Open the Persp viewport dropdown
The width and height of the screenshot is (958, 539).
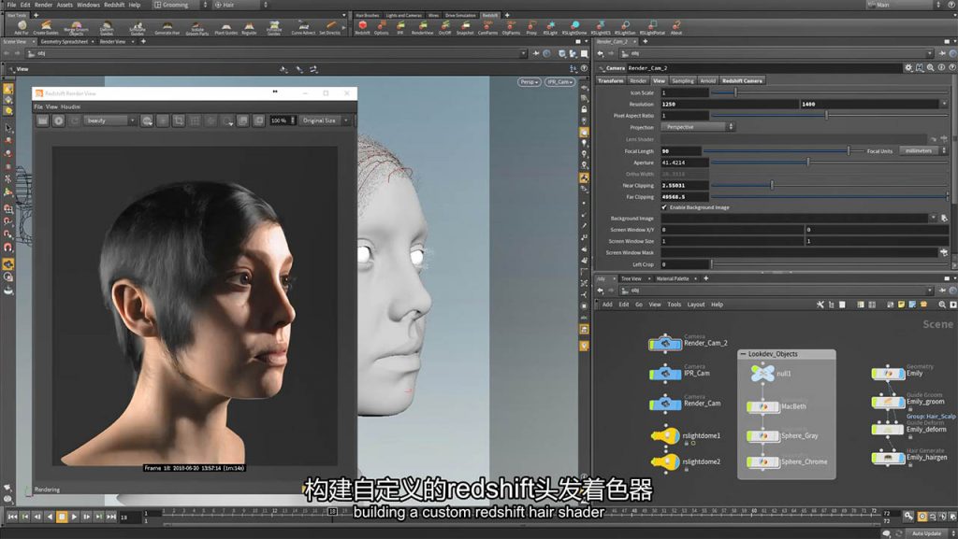pyautogui.click(x=530, y=81)
